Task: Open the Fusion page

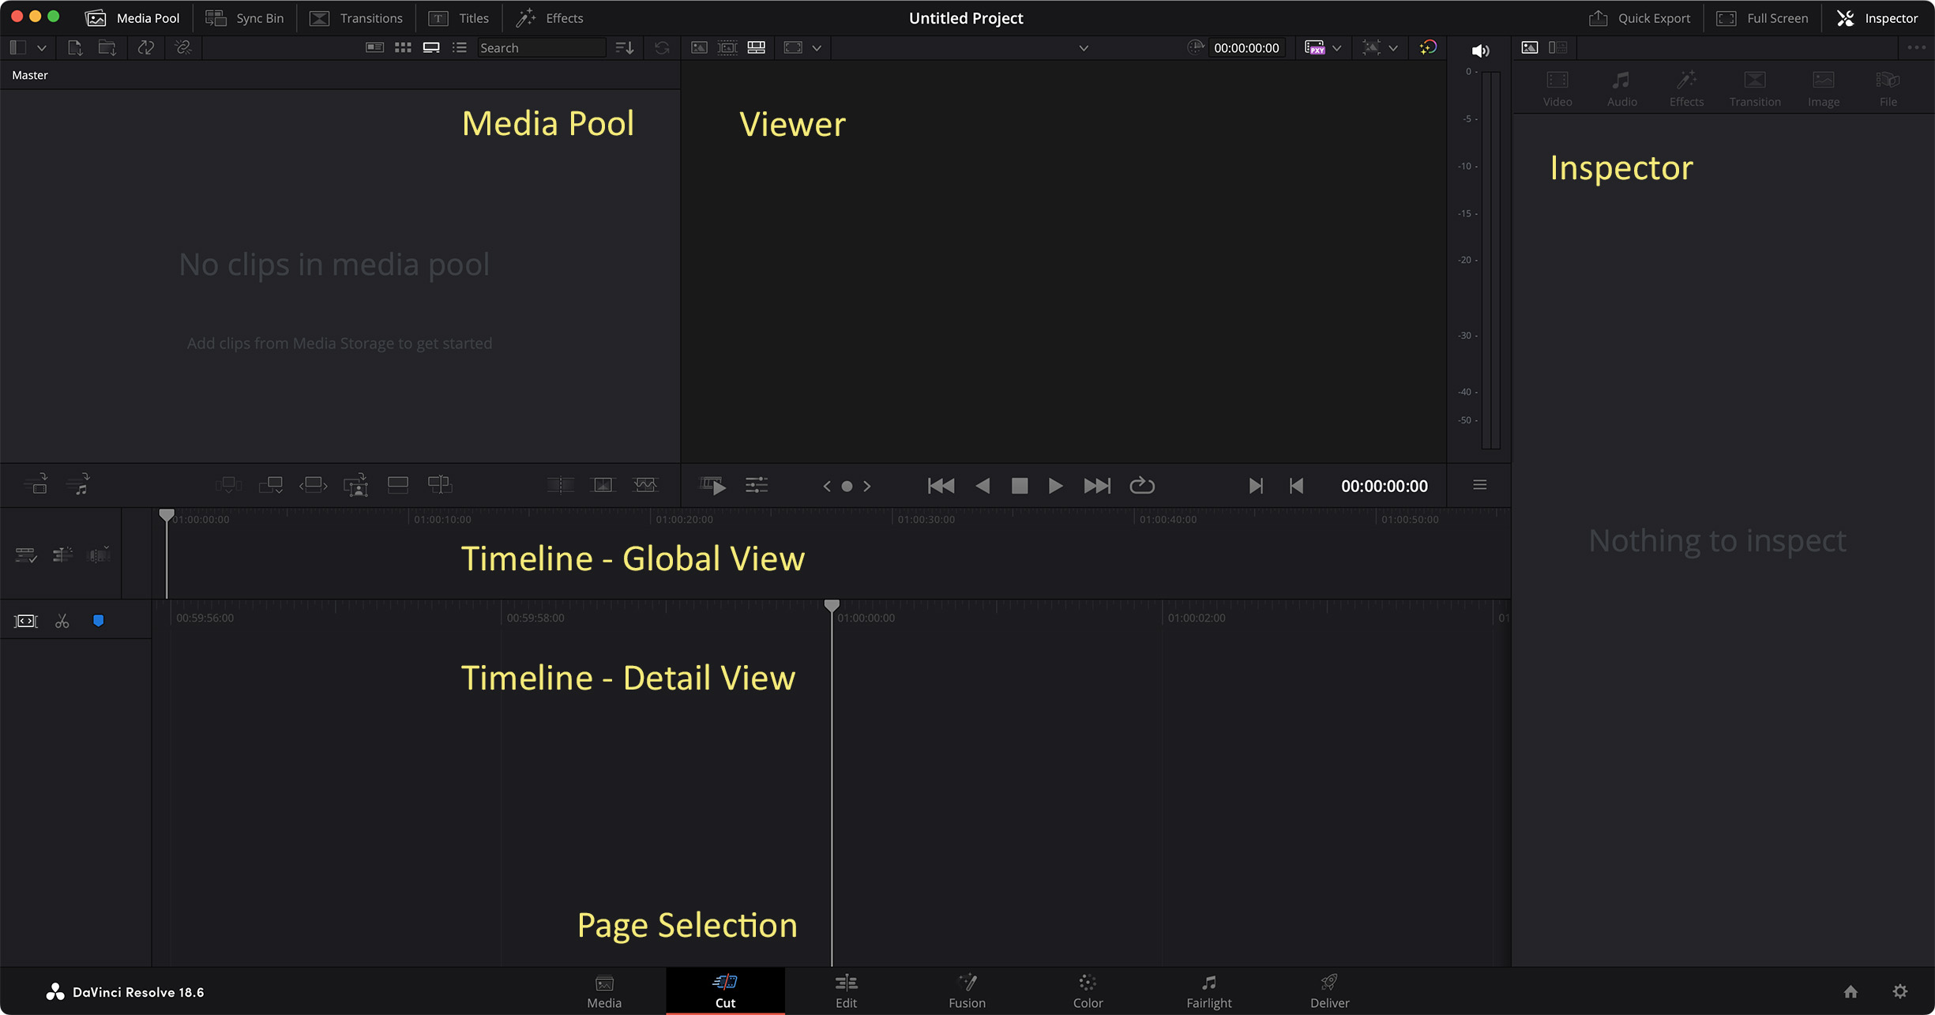Action: point(967,991)
